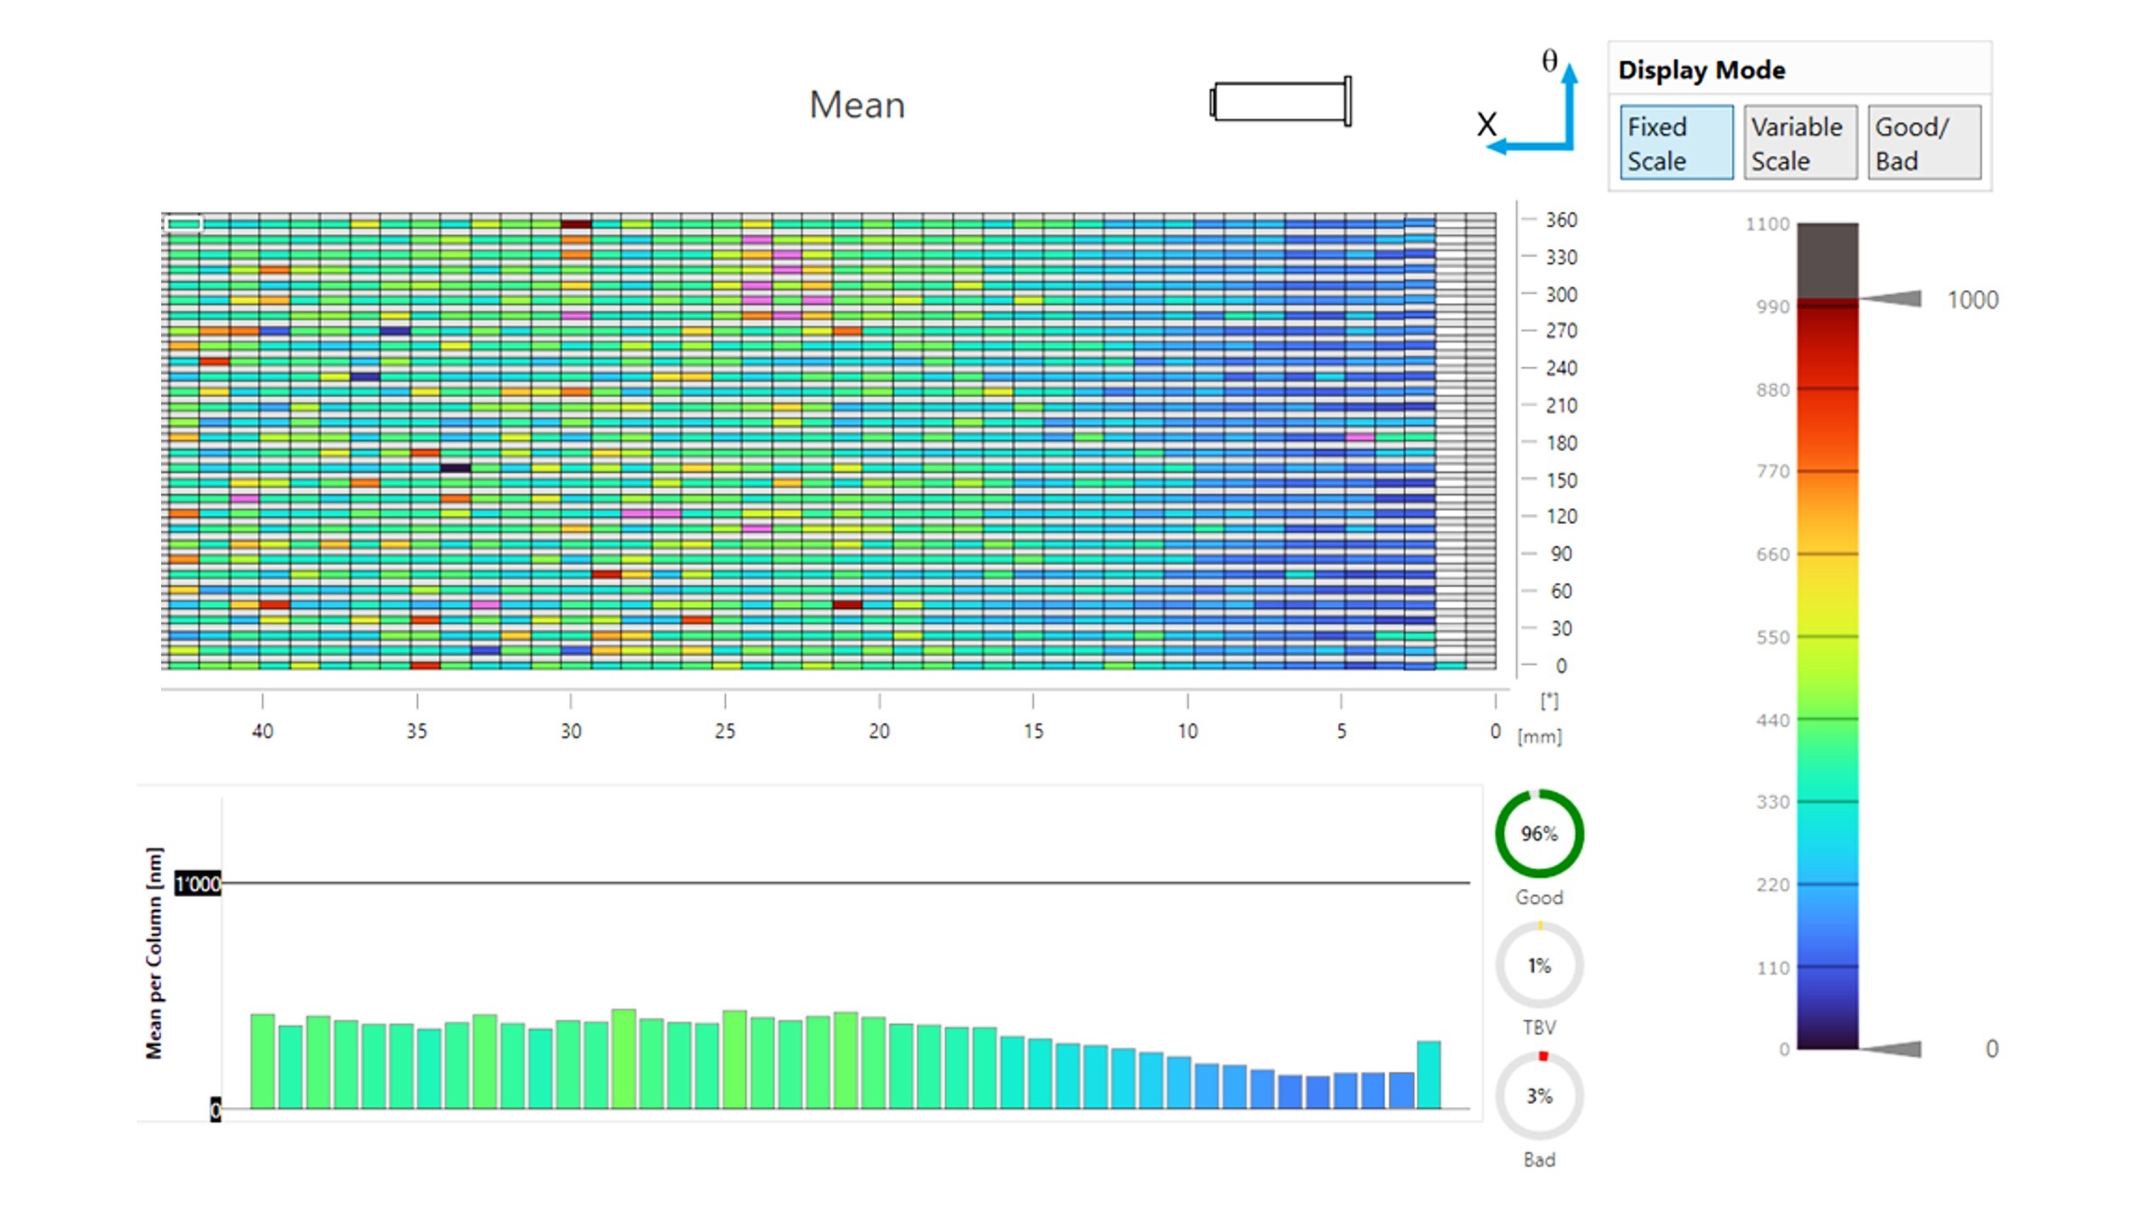2148x1208 pixels.
Task: Click the Mean title above the heatmap
Action: 856,105
